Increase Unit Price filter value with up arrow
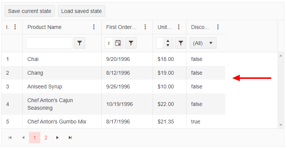 (168, 41)
